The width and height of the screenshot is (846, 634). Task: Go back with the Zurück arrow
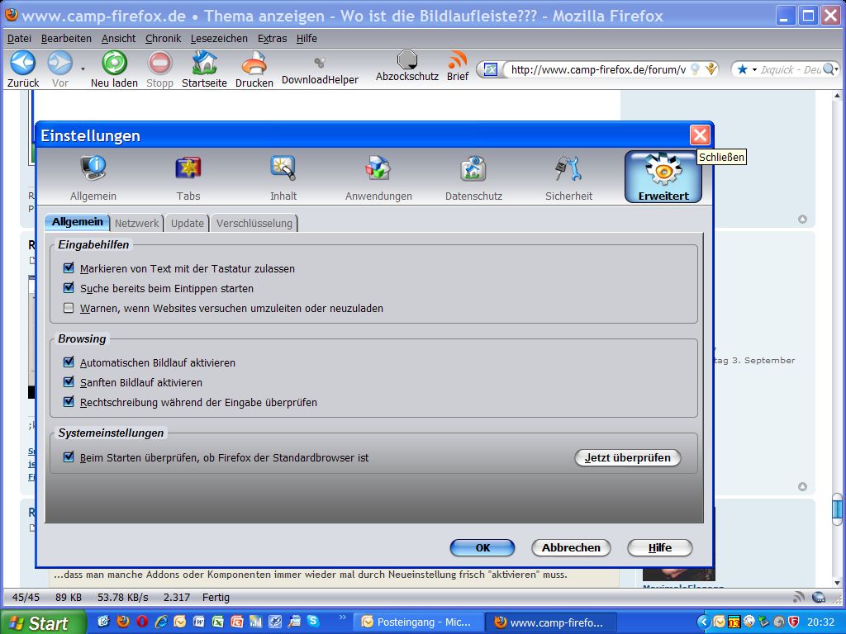22,63
